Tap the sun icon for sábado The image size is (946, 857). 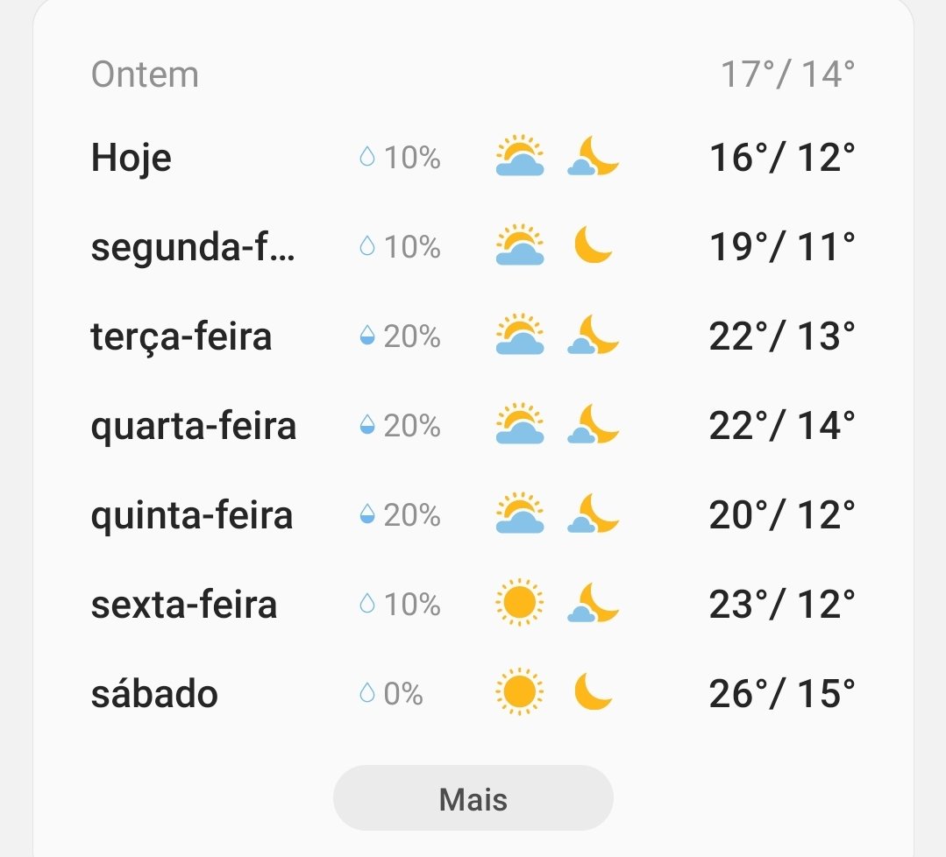click(x=519, y=691)
